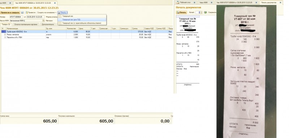Click the Оплачено (прочее) 0,00 field
This screenshot has height=138, width=289.
point(142,121)
